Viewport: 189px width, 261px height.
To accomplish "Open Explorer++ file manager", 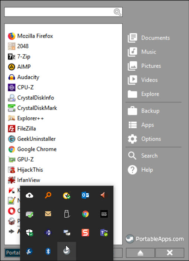I will pos(26,119).
